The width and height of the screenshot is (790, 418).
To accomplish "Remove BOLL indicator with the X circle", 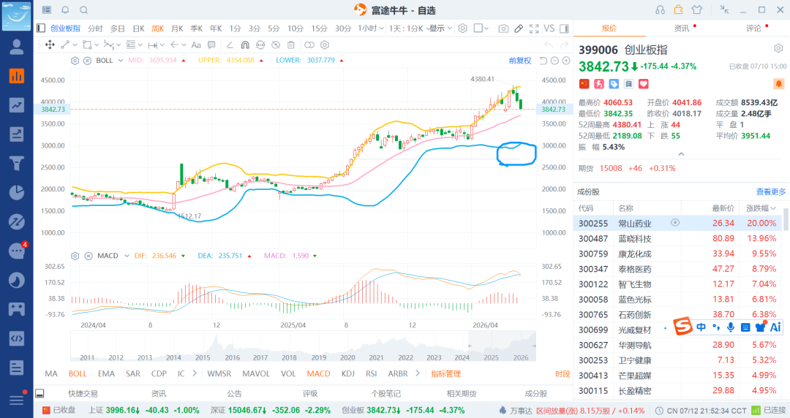I will pyautogui.click(x=87, y=61).
